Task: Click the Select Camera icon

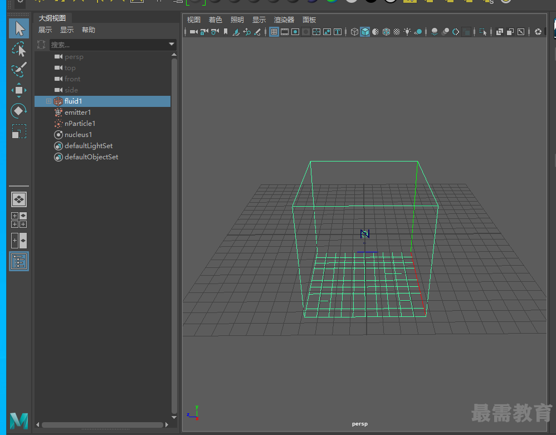Action: 194,32
